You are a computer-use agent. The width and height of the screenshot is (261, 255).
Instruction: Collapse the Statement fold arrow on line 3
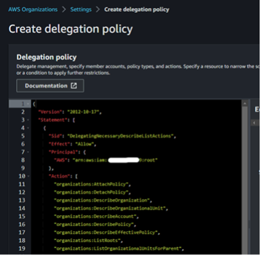coord(28,120)
